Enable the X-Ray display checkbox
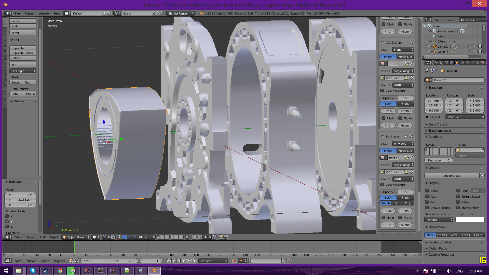The height and width of the screenshot is (275, 489). tap(458, 202)
